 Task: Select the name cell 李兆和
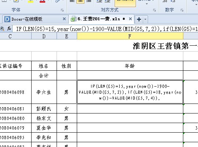(44, 137)
